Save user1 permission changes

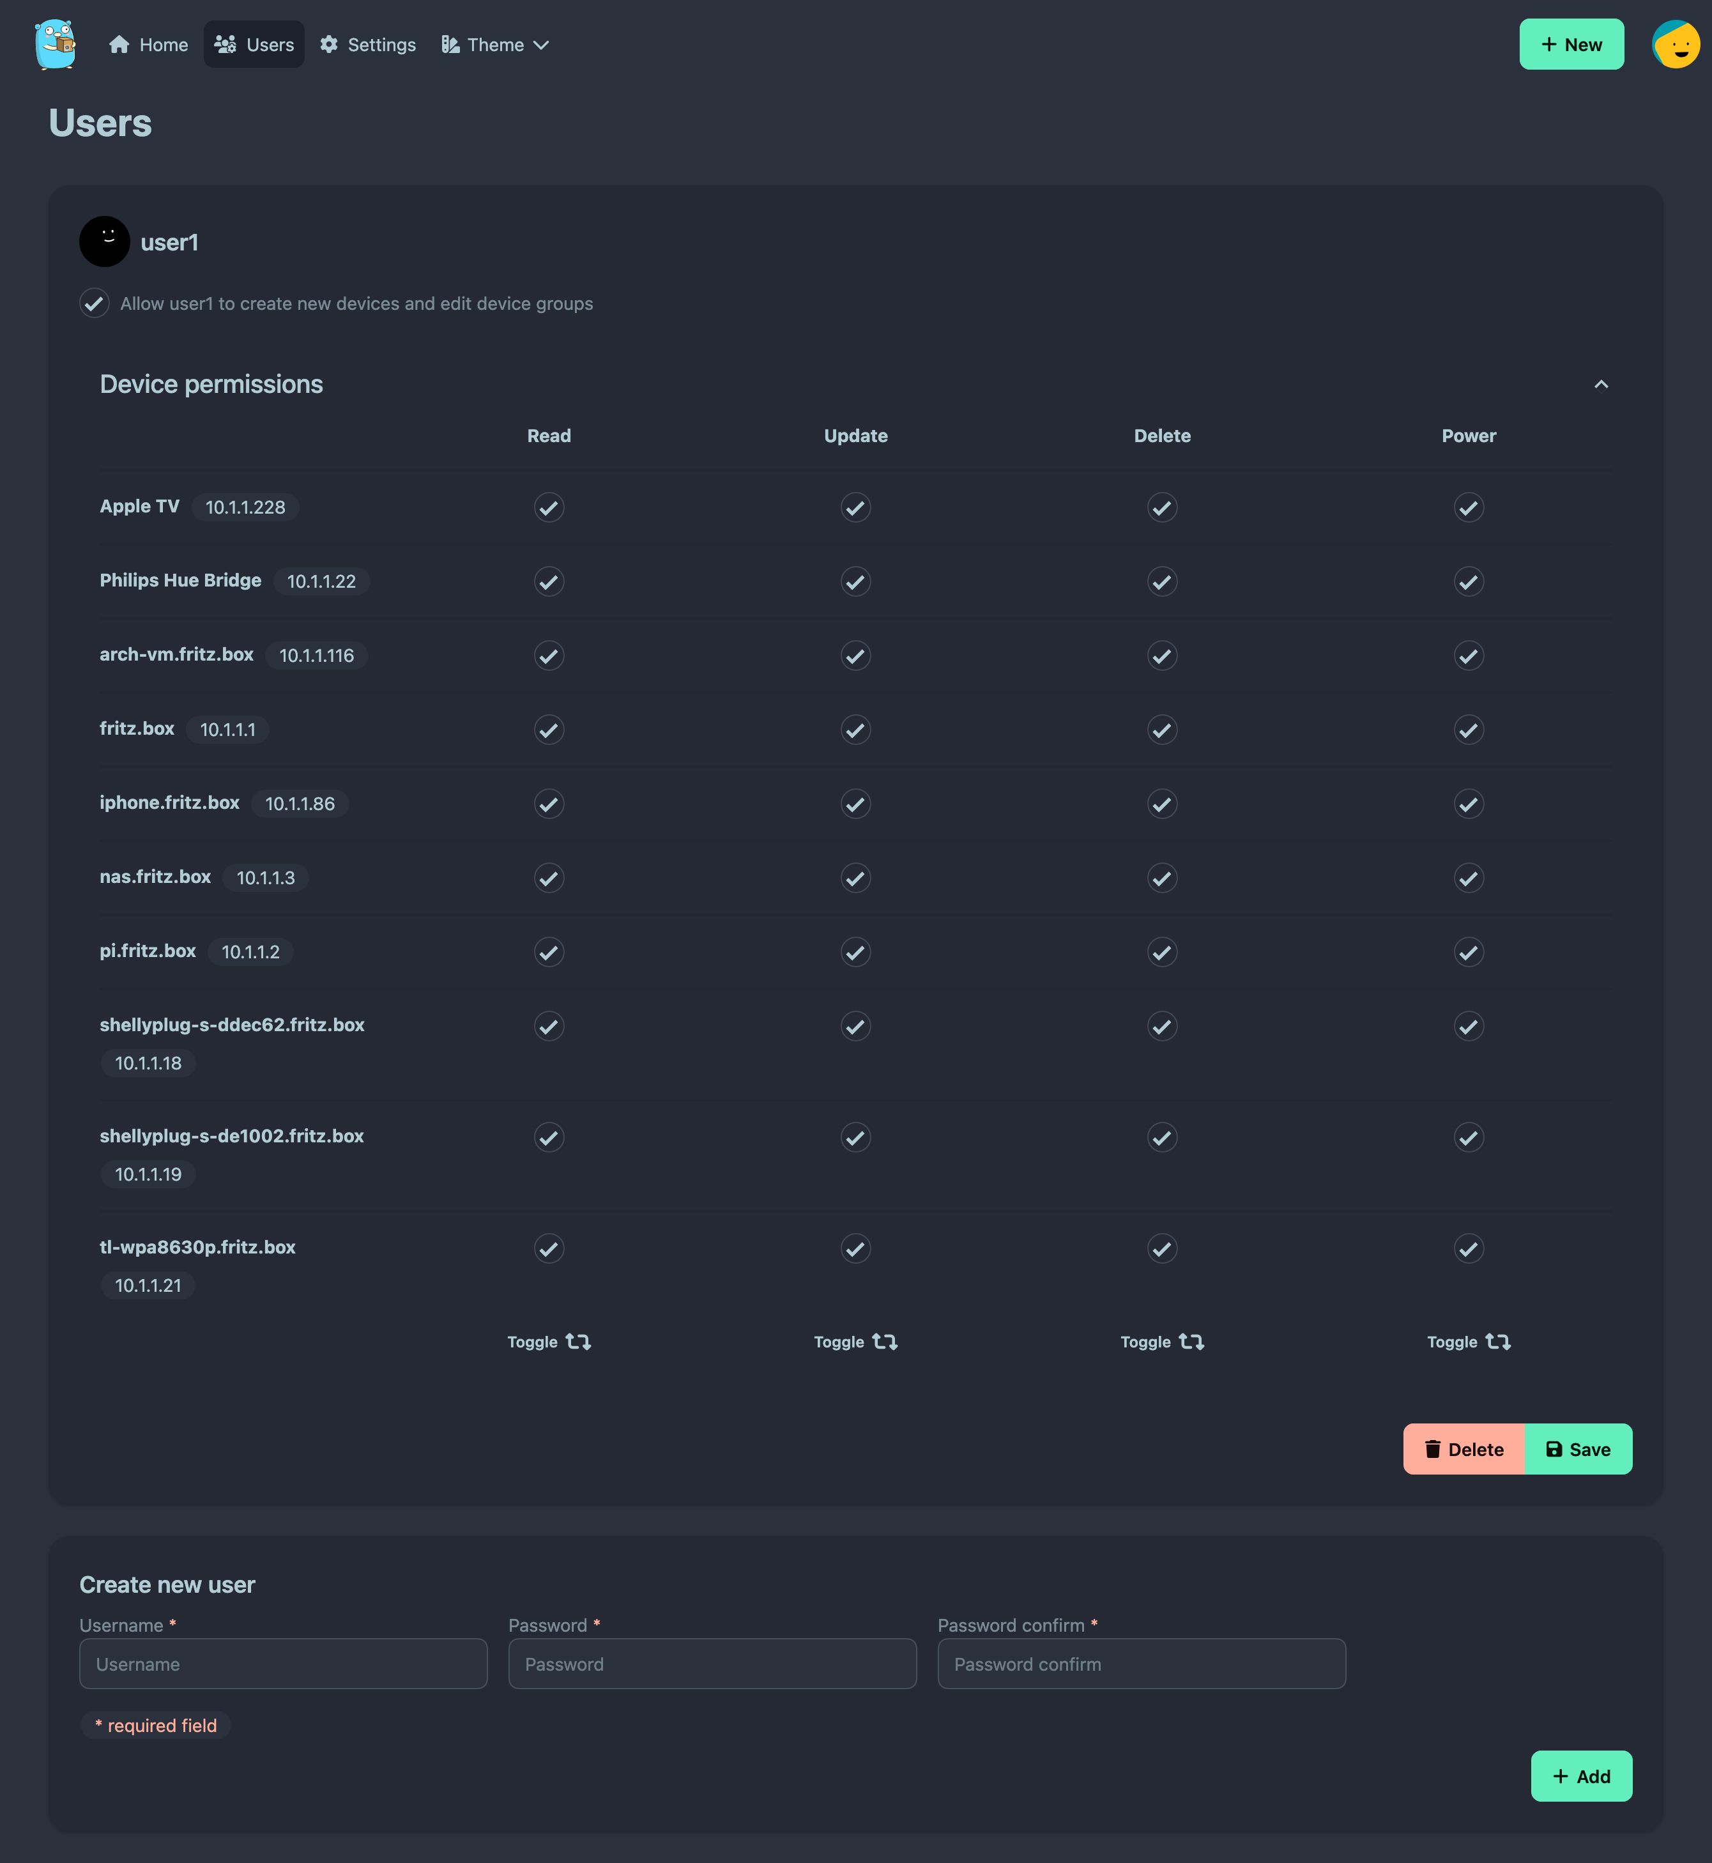coord(1578,1449)
